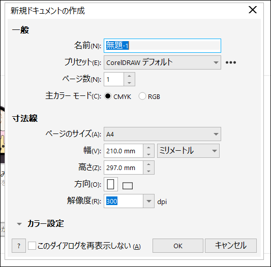Viewport: 271px width, 267px height.
Task: Open the プリセット dropdown (CorelDRAW デフォルト)
Action: pyautogui.click(x=162, y=62)
